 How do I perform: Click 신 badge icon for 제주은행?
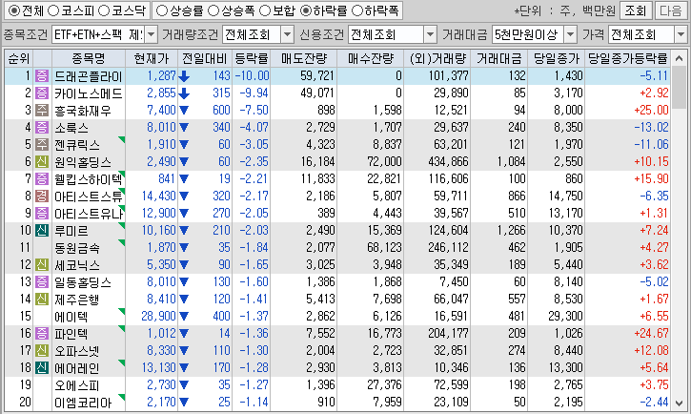[x=42, y=299]
